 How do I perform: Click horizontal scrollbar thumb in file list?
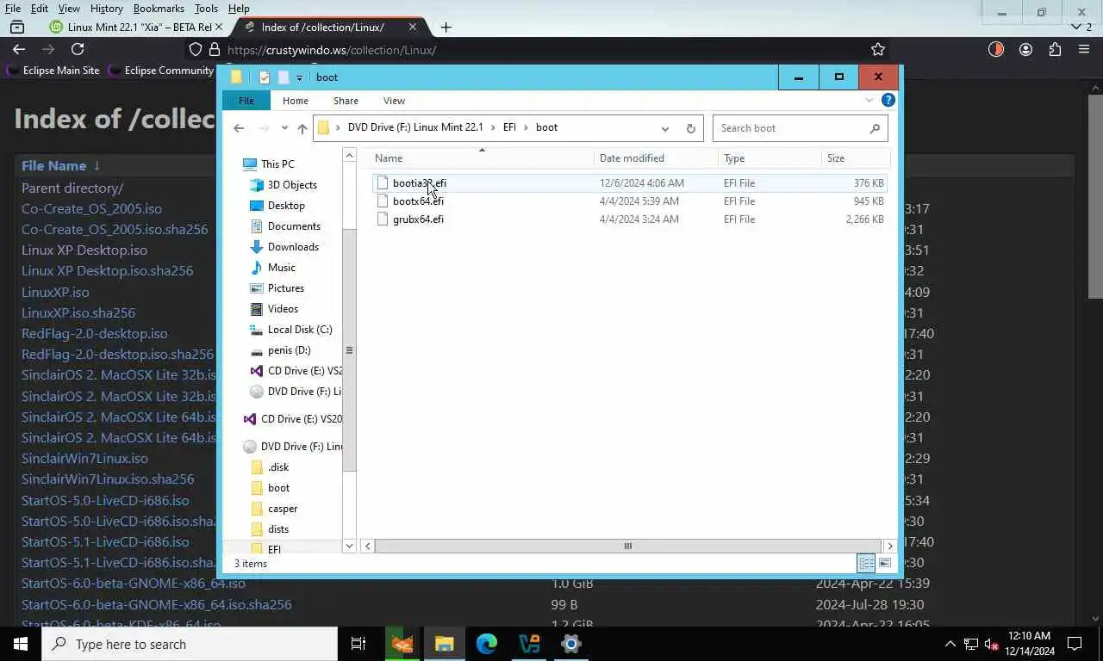click(628, 546)
